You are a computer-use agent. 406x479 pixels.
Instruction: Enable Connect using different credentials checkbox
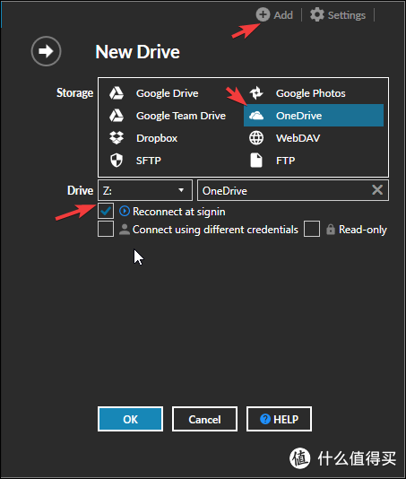[106, 229]
